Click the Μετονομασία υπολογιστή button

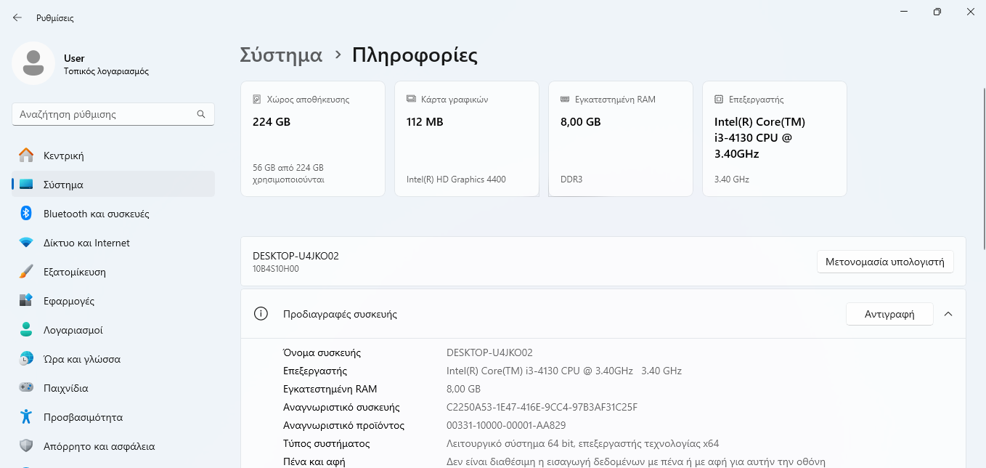point(885,262)
